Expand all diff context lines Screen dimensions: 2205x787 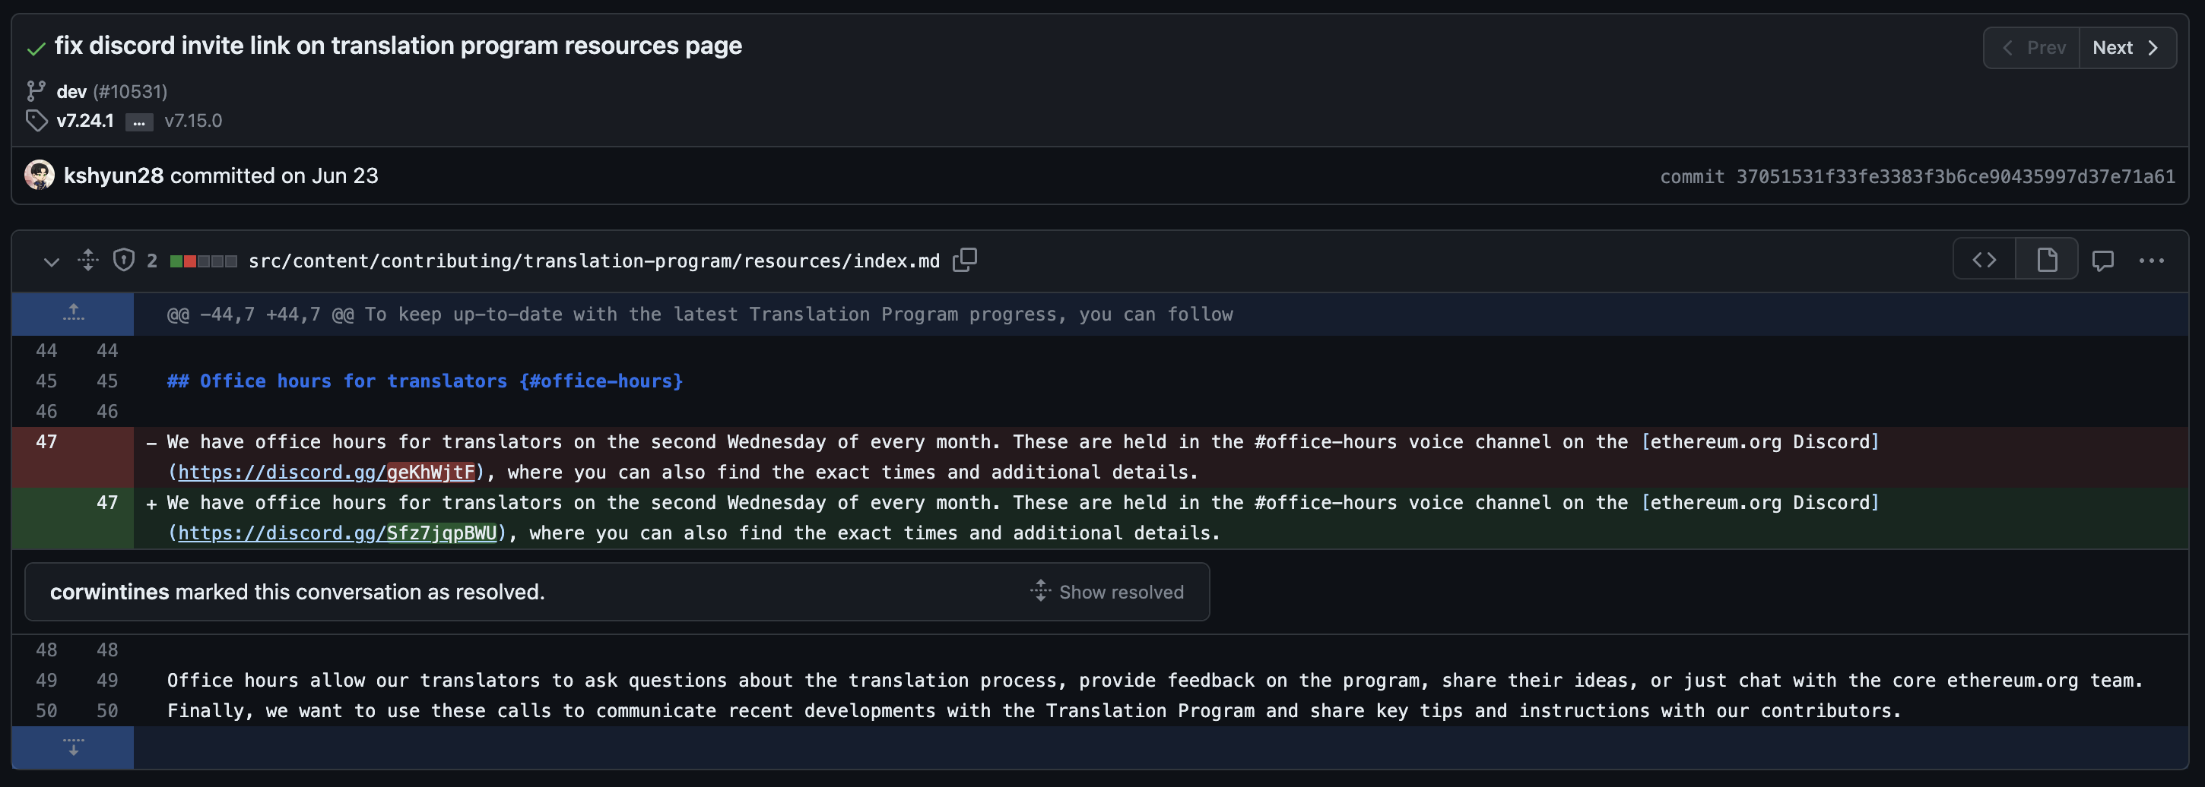pyautogui.click(x=87, y=260)
